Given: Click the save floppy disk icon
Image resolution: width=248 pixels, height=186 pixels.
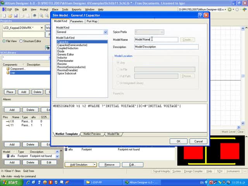Looking at the screenshot, I should tap(15, 15).
